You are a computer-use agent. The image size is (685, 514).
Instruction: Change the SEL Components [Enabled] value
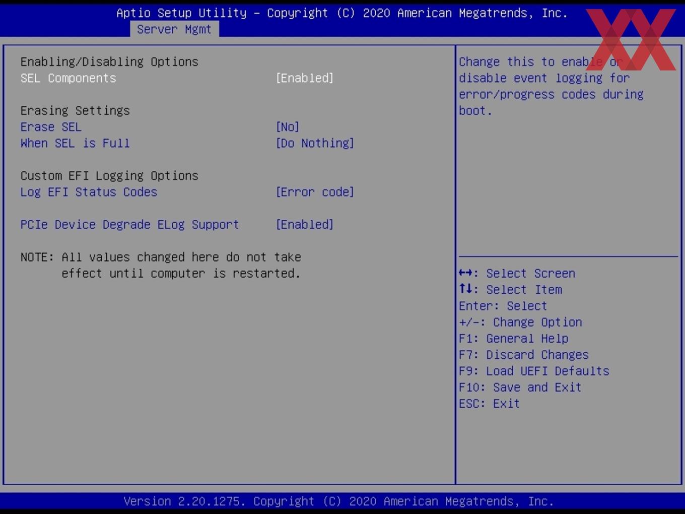pos(305,78)
